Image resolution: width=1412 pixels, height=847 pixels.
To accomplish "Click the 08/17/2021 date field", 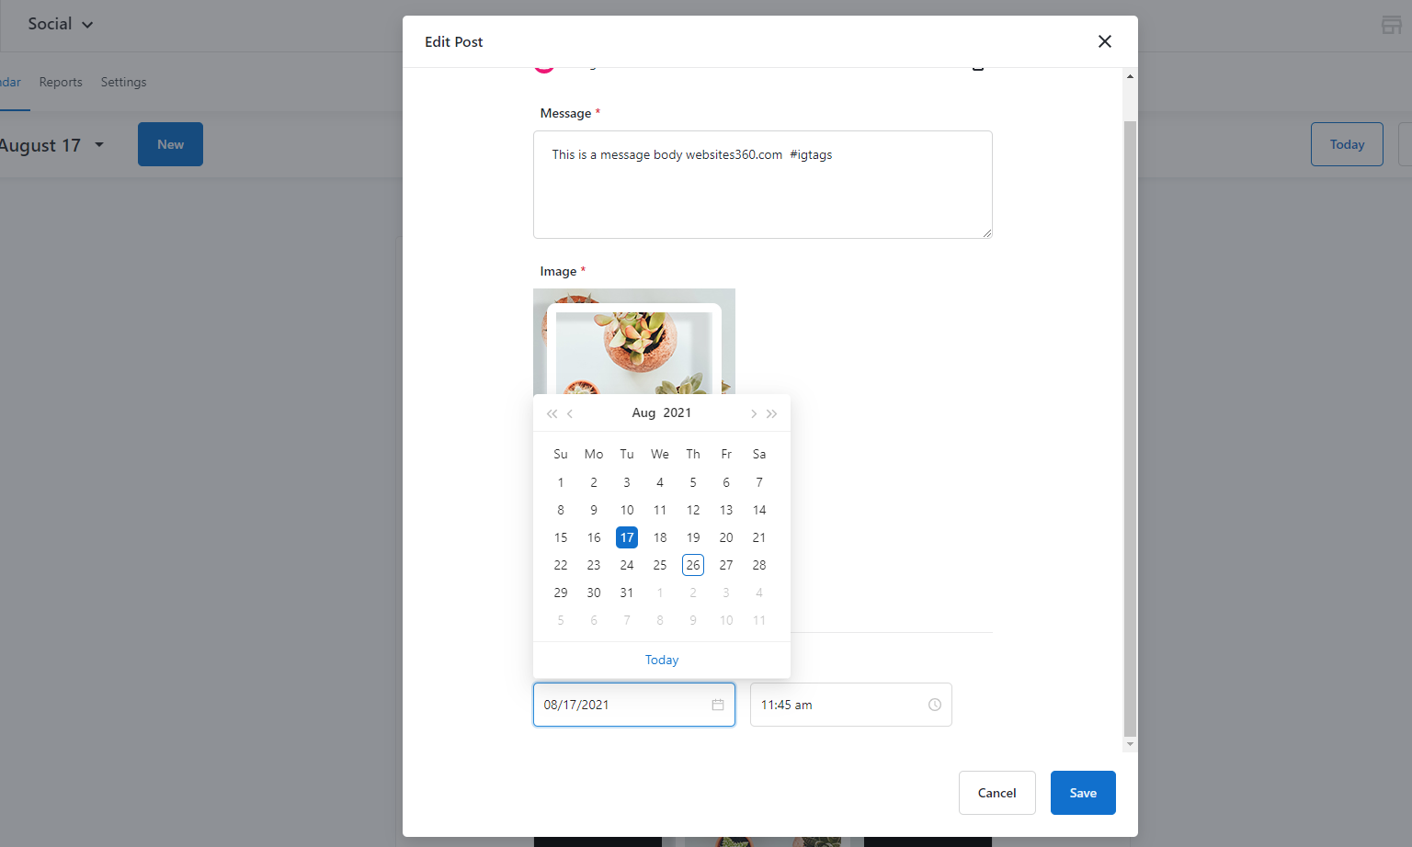I will [634, 705].
